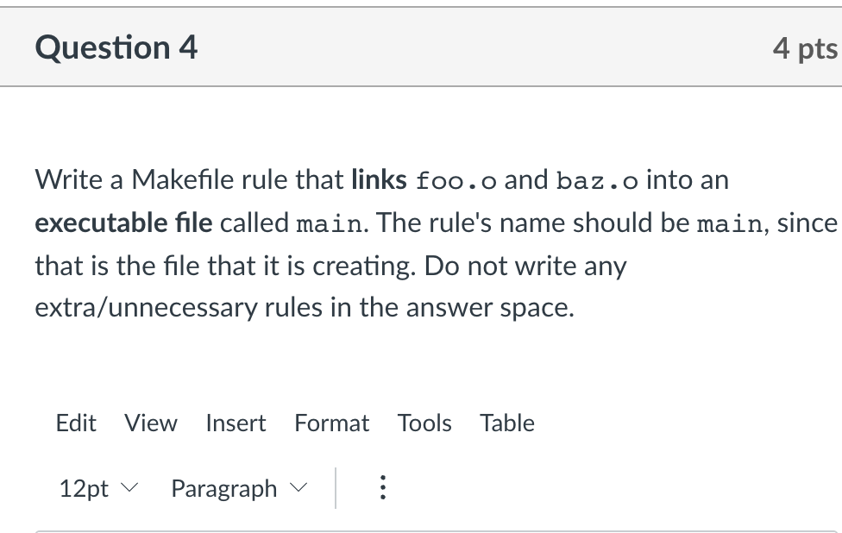Open the Table menu
This screenshot has height=533, width=842.
click(x=507, y=423)
